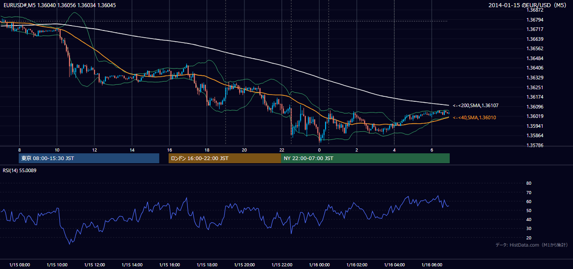Image resolution: width=573 pixels, height=269 pixels.
Task: Click price axis value 1.36096
Action: tap(536, 107)
